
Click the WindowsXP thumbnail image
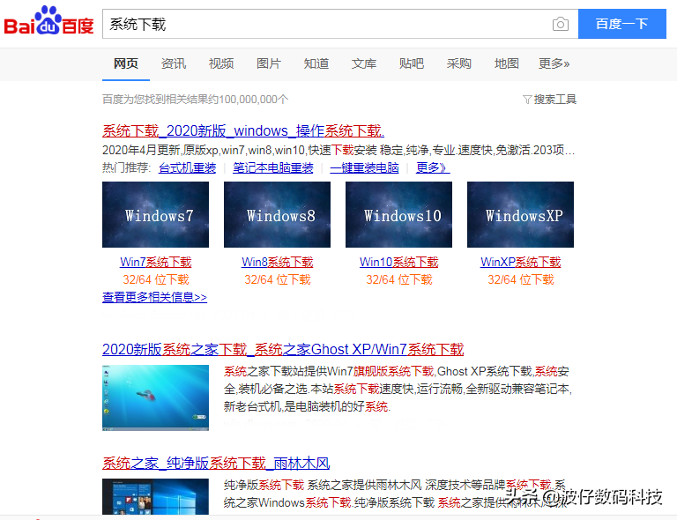(521, 214)
